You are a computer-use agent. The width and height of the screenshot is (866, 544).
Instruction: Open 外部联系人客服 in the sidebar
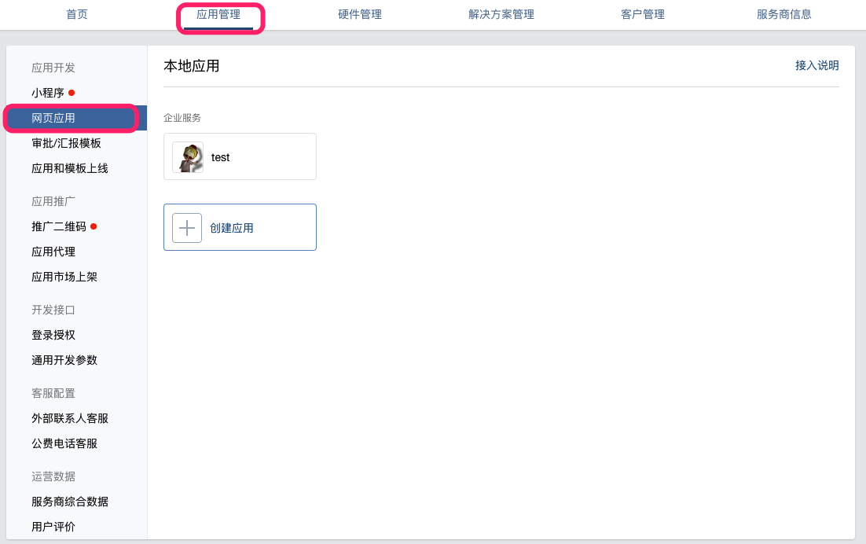pos(70,419)
